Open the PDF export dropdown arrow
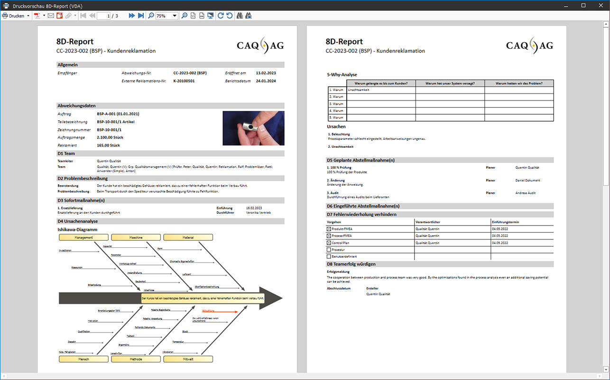The image size is (610, 380). tap(44, 16)
